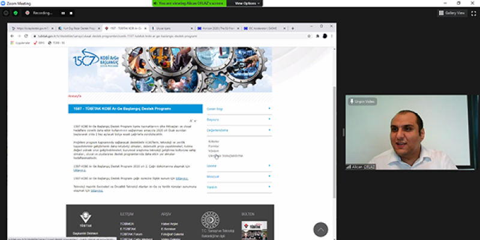
Task: Click the browser page vertical scrollbar
Action: [x=334, y=142]
